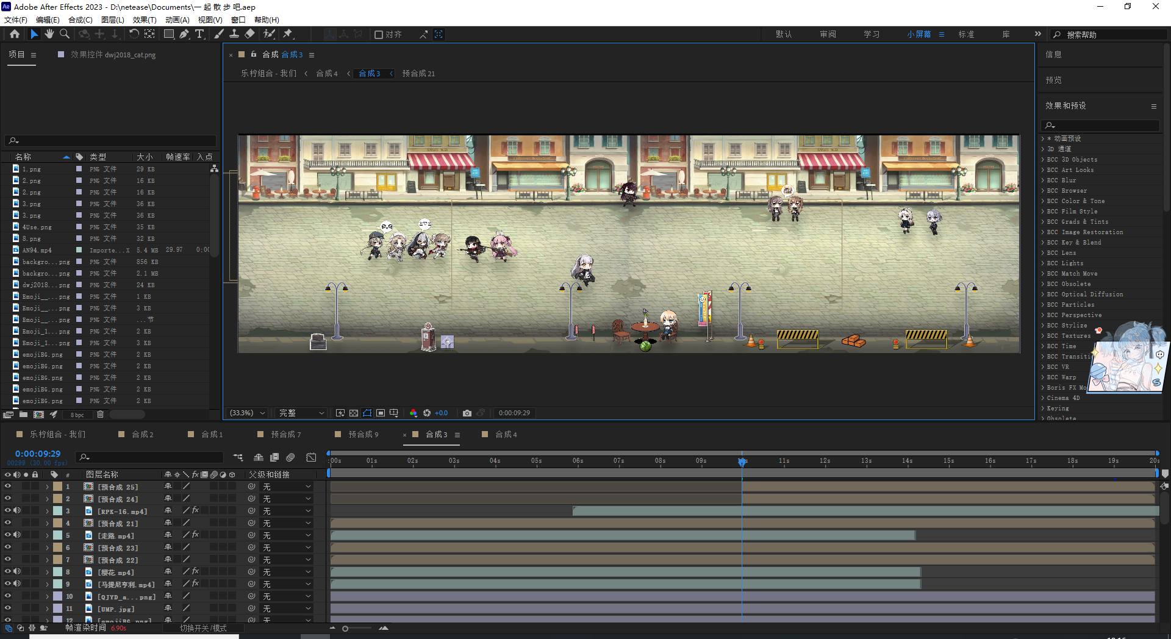Hide layer 6 预合成 23 with eye toggle
Viewport: 1171px width, 639px height.
tap(8, 548)
